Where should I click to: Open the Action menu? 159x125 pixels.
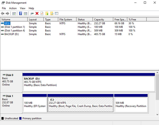point(13,8)
